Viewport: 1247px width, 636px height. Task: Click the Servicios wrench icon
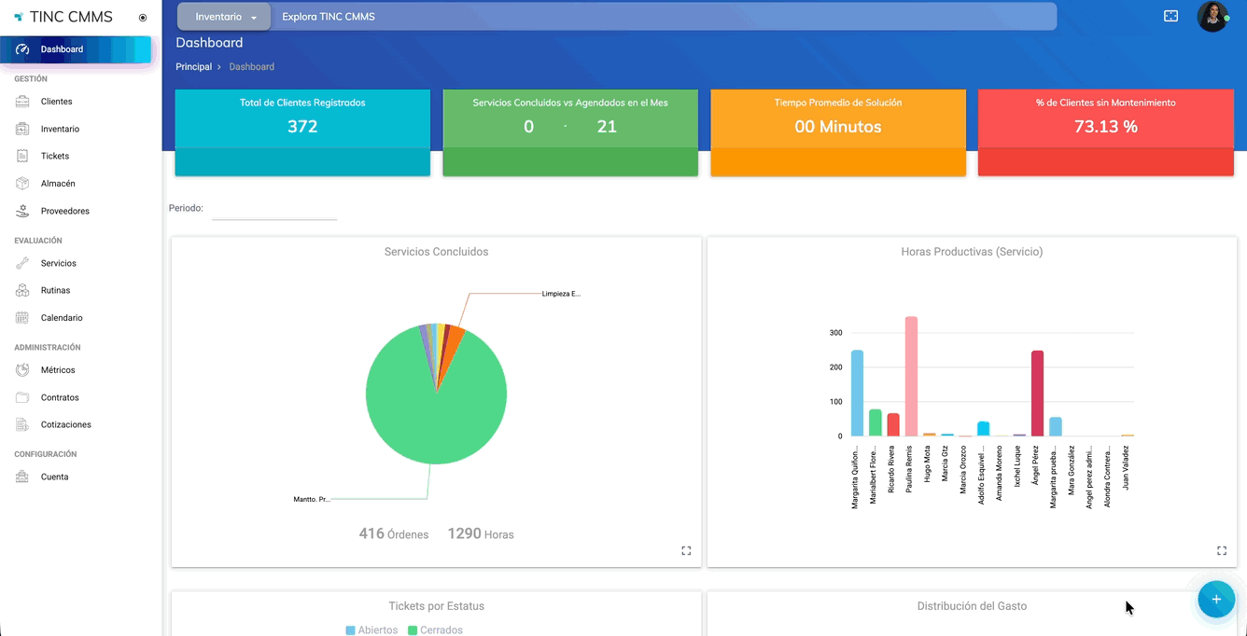[x=22, y=263]
